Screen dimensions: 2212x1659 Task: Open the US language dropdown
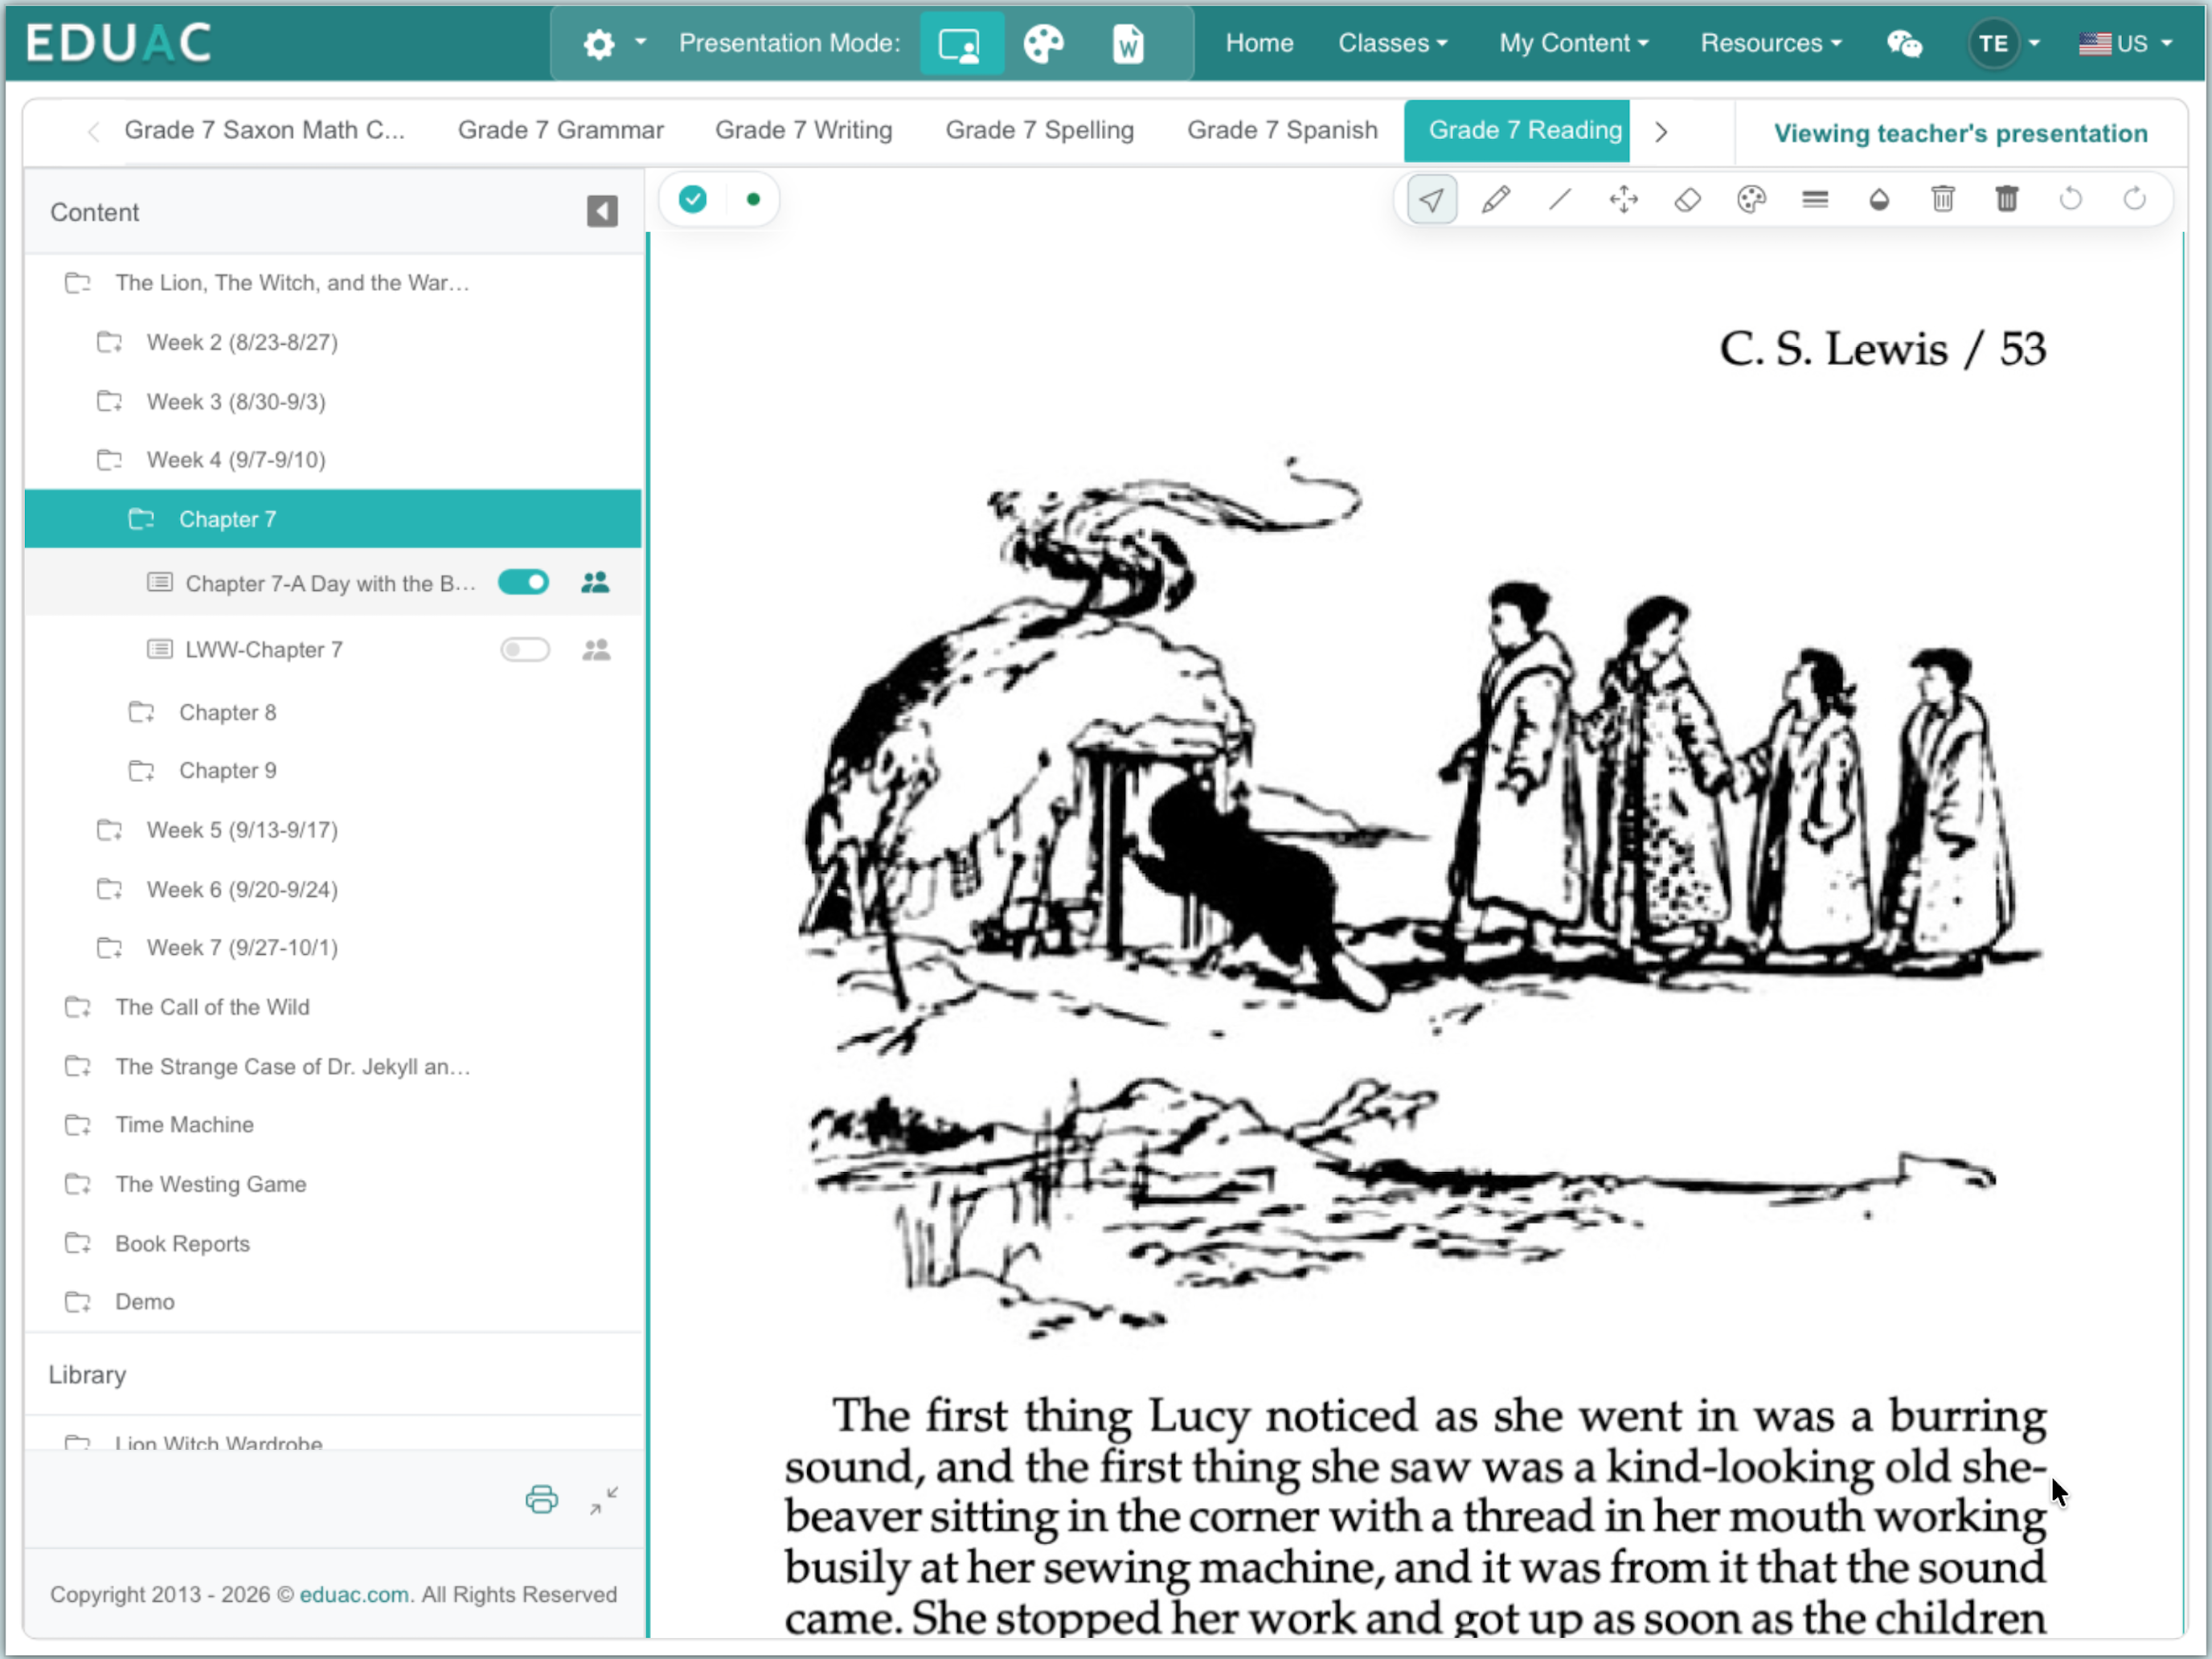[x=2125, y=44]
